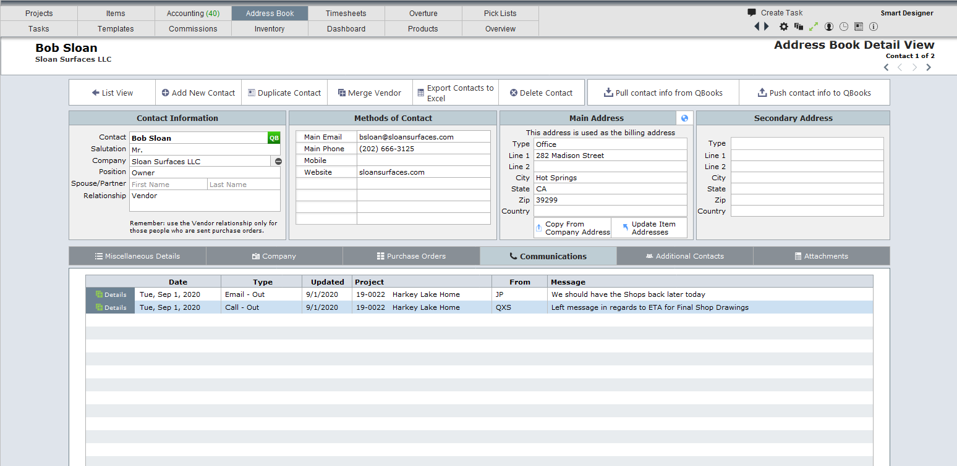Go to previous contact faint left chevron
Image resolution: width=957 pixels, height=466 pixels.
pyautogui.click(x=900, y=67)
